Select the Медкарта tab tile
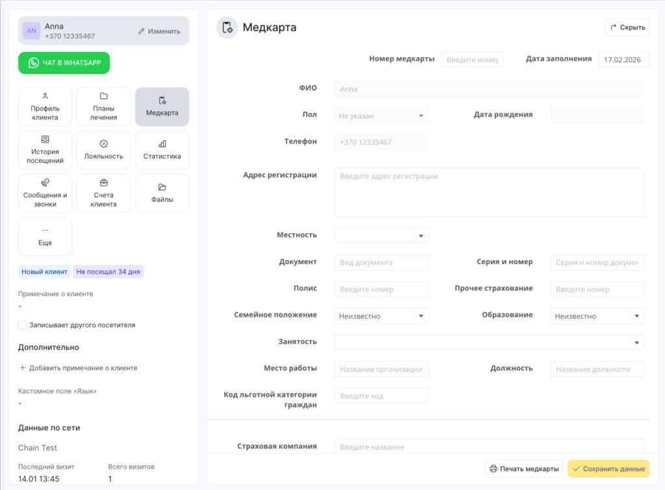665x490 pixels. point(162,106)
